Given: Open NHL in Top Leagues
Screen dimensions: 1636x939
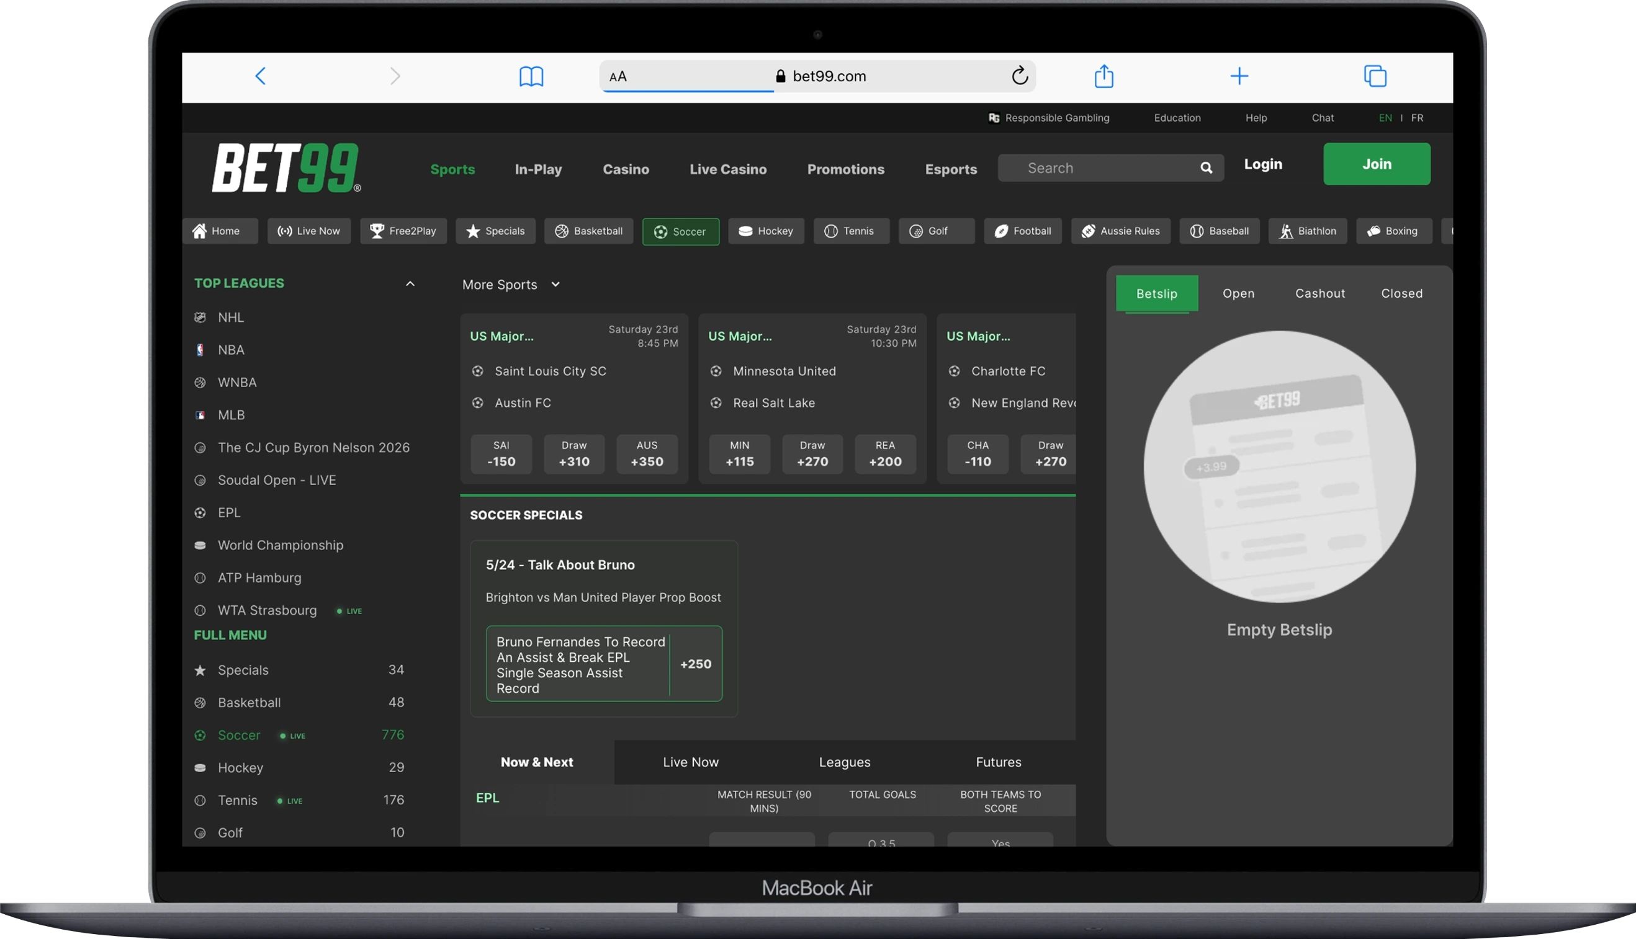Looking at the screenshot, I should tap(230, 318).
